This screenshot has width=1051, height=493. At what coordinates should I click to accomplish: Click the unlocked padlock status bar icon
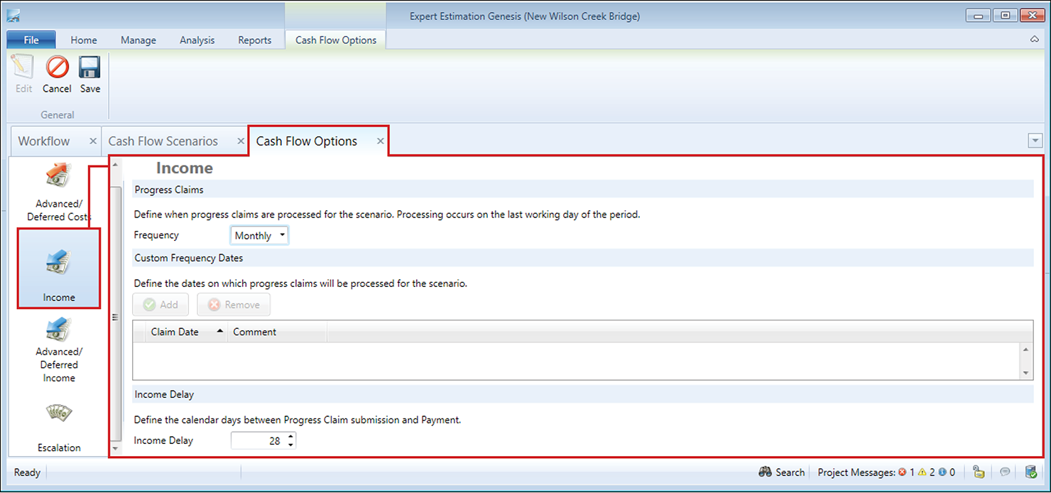pos(979,472)
